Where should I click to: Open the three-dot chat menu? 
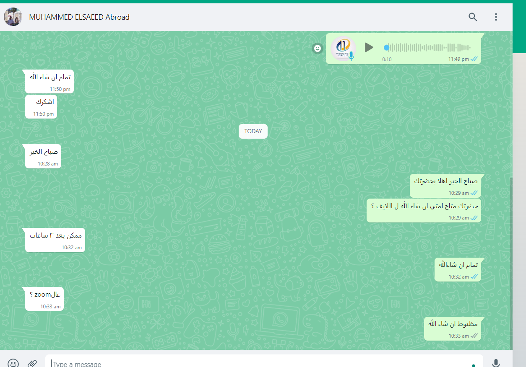[496, 17]
